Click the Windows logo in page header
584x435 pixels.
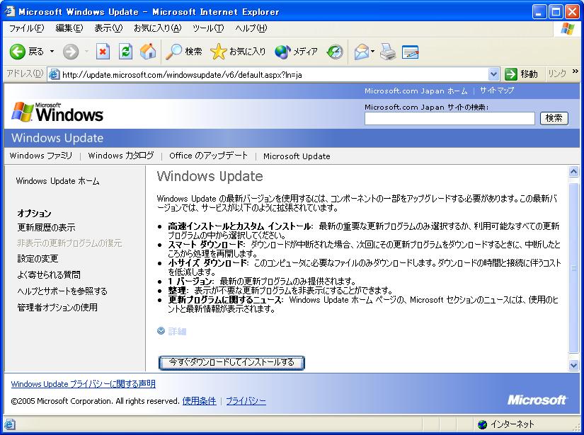pyautogui.click(x=57, y=112)
